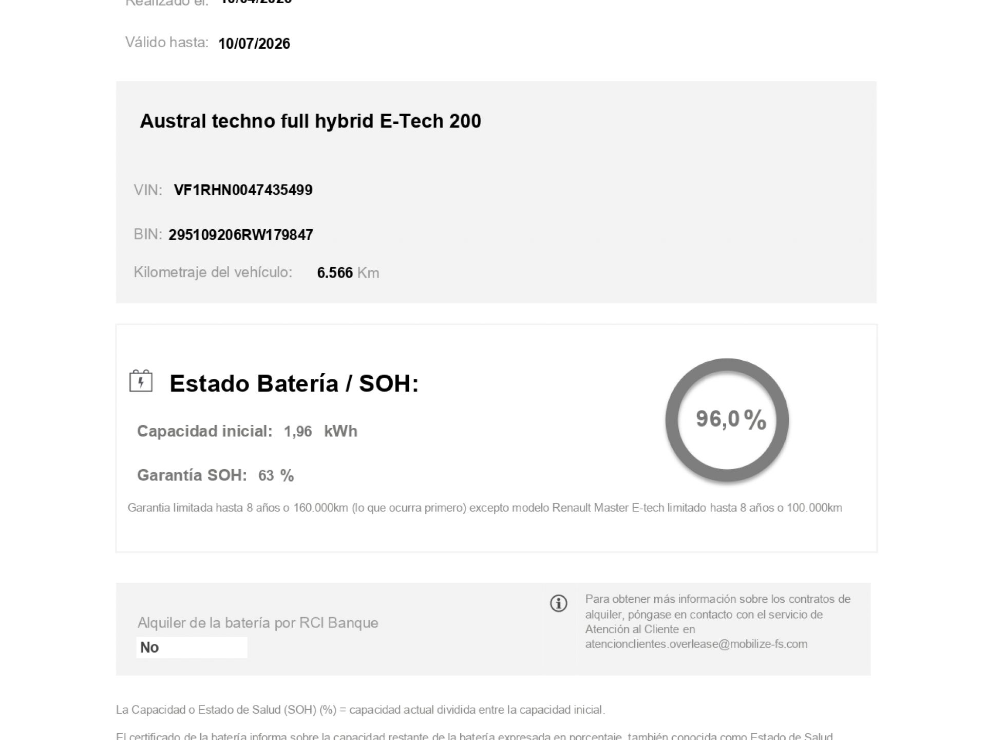The height and width of the screenshot is (740, 986).
Task: Click the Garantia limitada warranty note text
Action: tap(485, 508)
